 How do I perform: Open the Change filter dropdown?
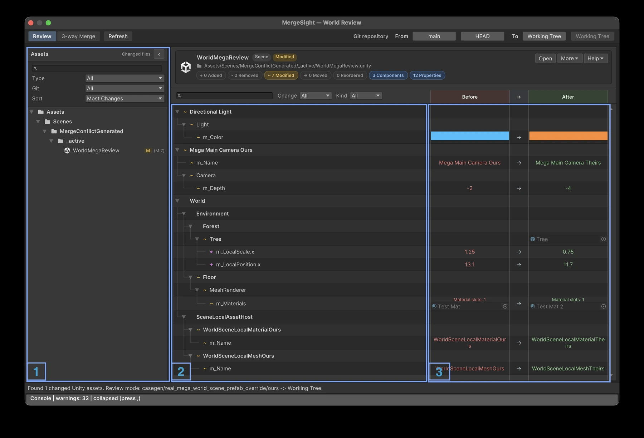click(x=315, y=95)
